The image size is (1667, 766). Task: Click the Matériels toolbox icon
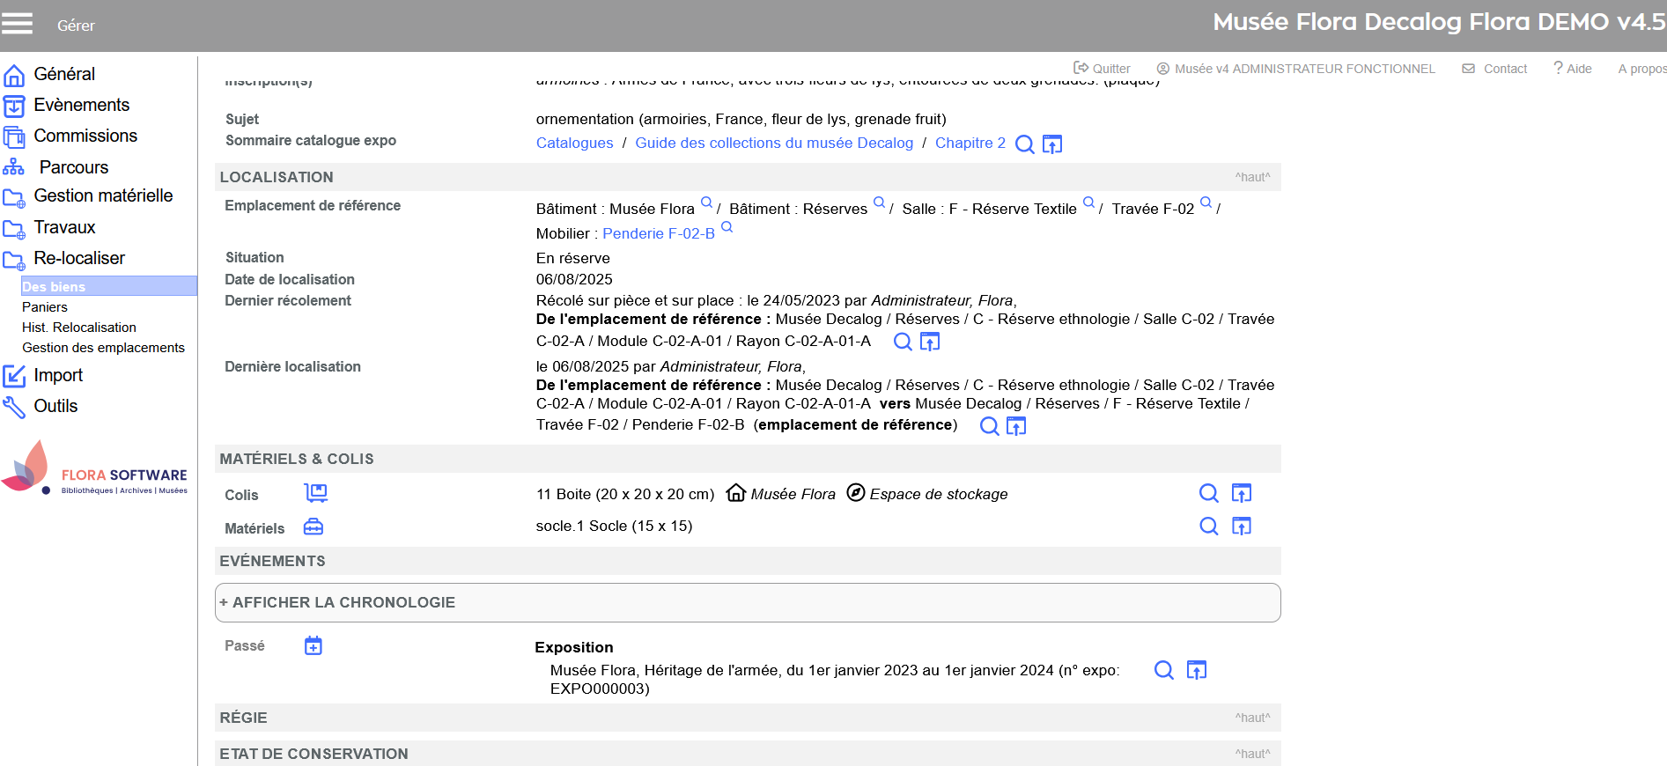pos(313,527)
